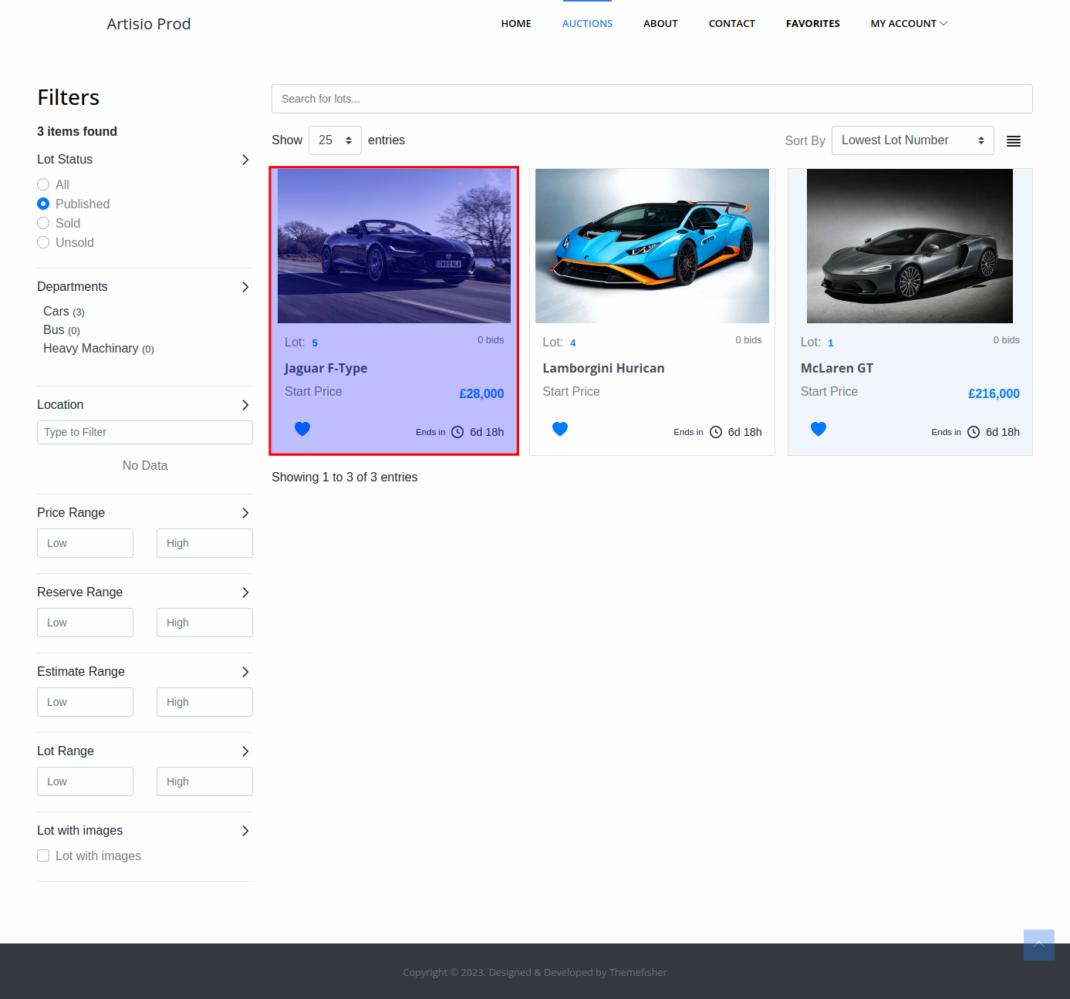Open the Show entries count dropdown
This screenshot has width=1070, height=999.
(335, 140)
